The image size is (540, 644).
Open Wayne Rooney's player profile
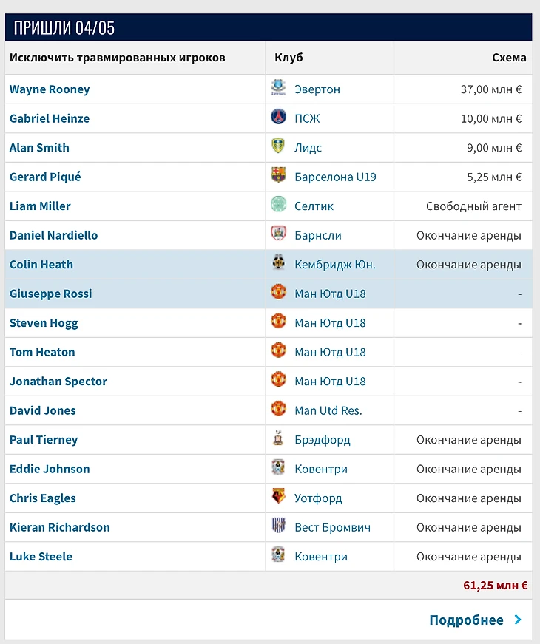tap(50, 89)
